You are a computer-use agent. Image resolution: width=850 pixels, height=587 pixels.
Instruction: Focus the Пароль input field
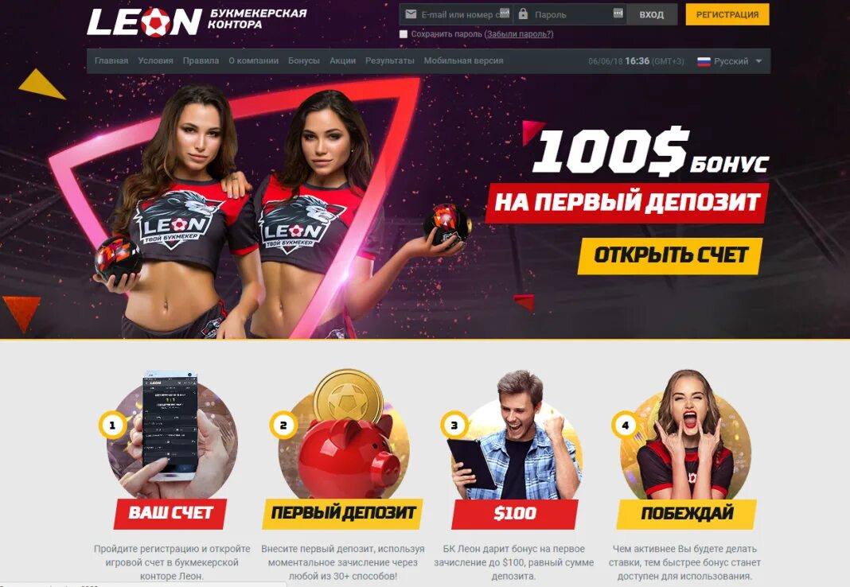pyautogui.click(x=570, y=14)
